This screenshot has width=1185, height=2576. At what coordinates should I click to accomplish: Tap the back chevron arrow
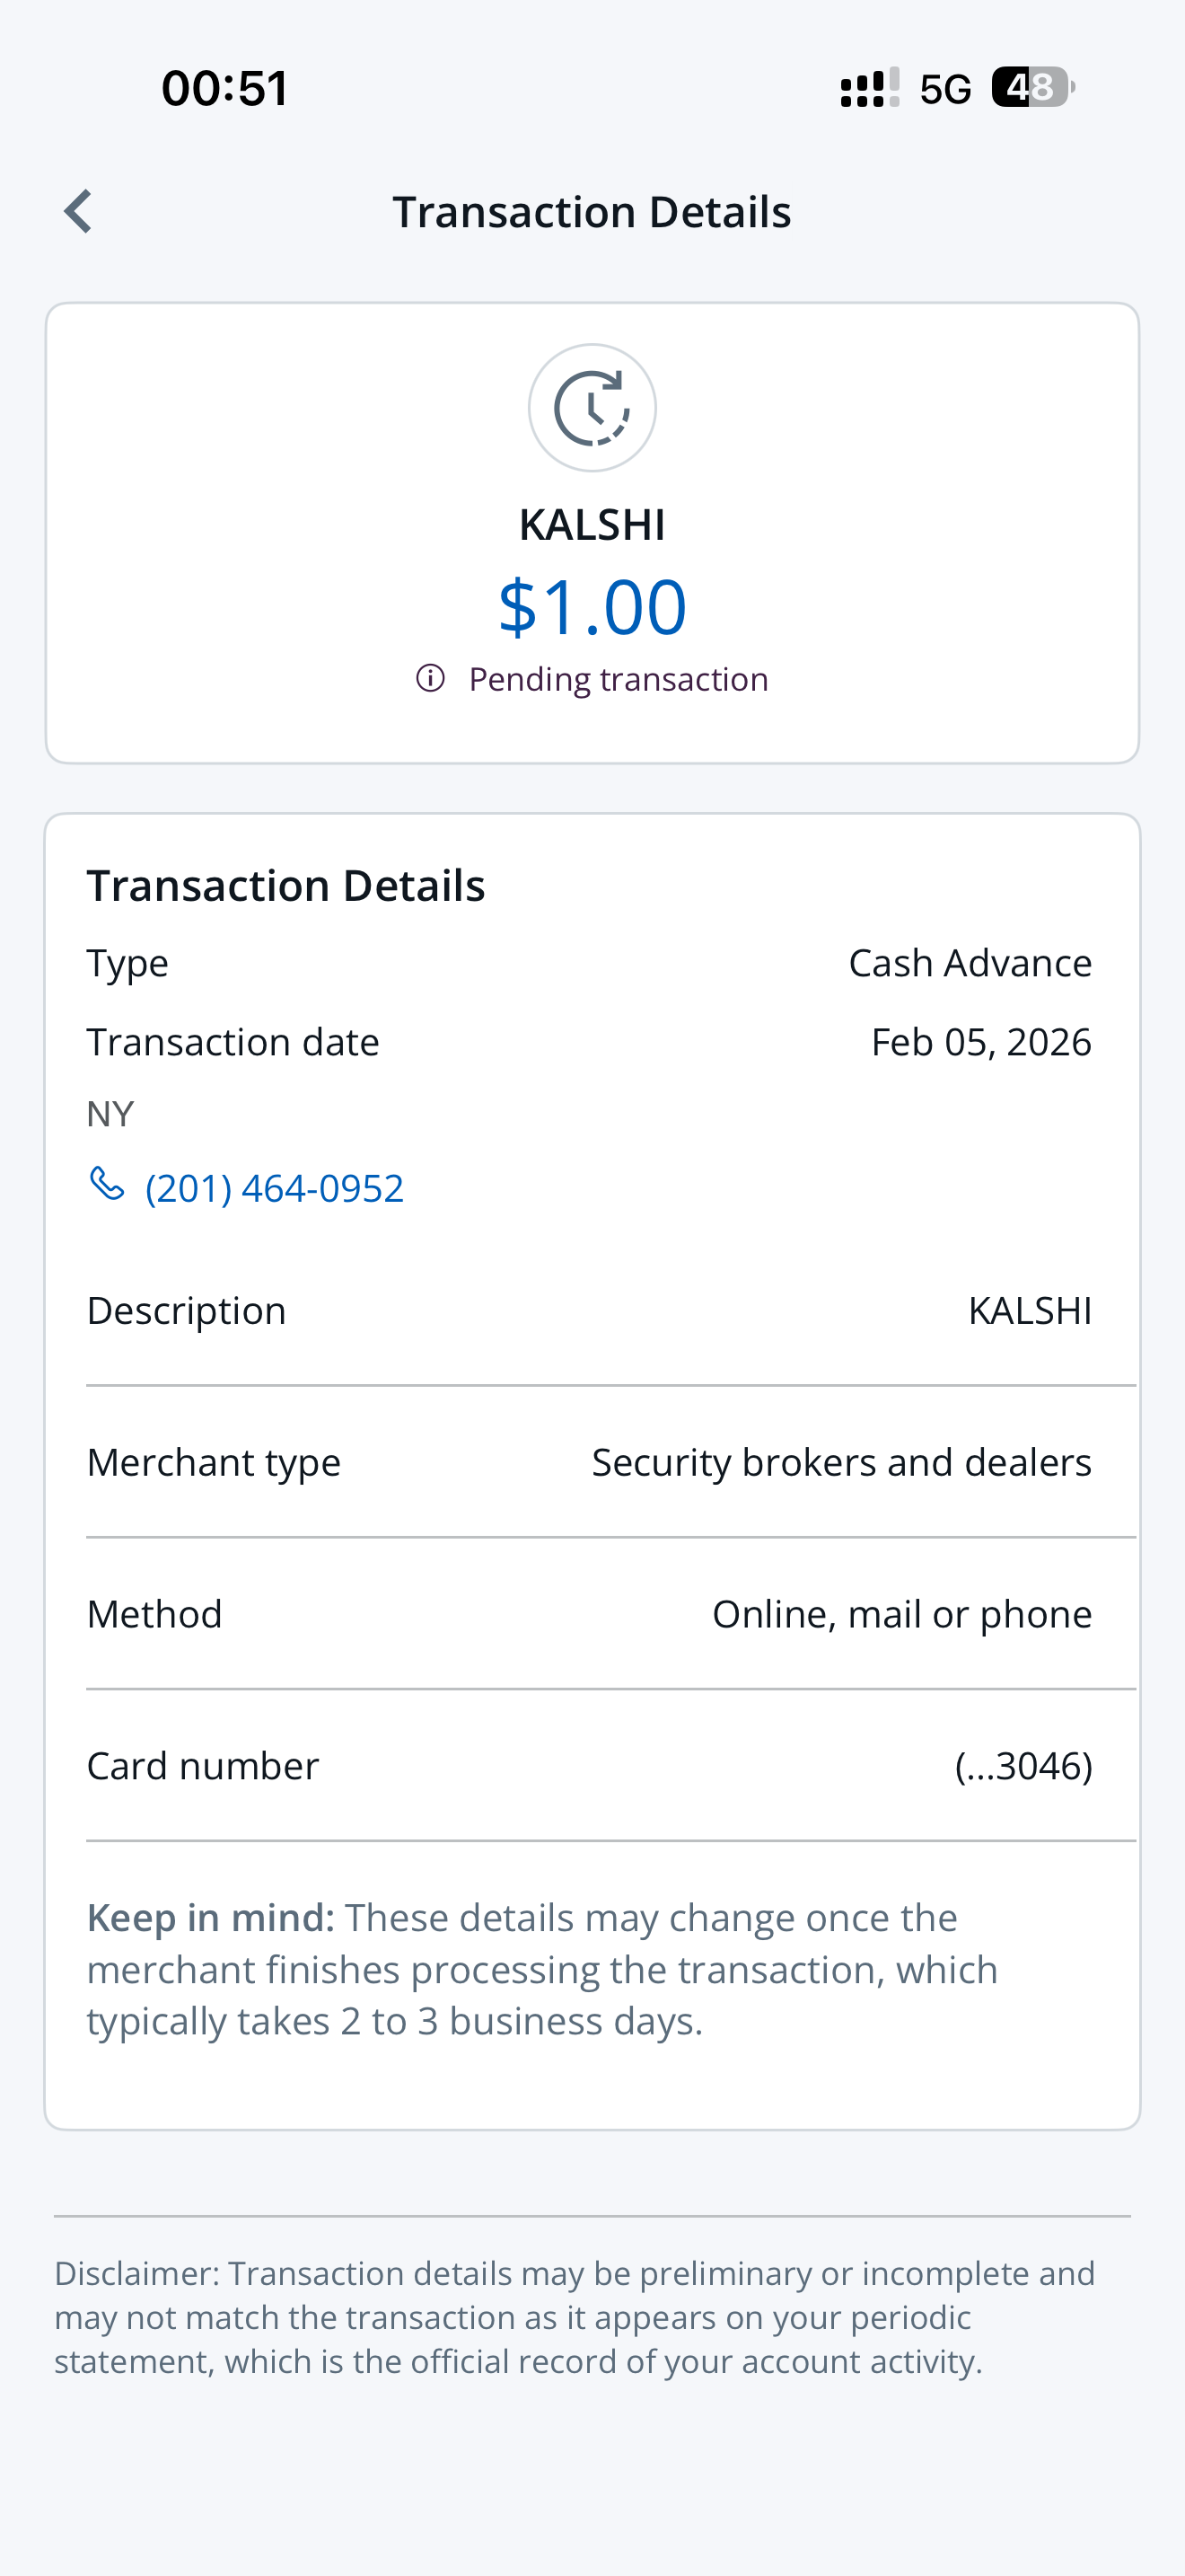78,211
